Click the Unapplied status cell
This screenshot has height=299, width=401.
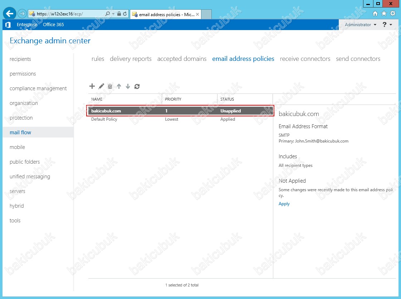pyautogui.click(x=230, y=111)
